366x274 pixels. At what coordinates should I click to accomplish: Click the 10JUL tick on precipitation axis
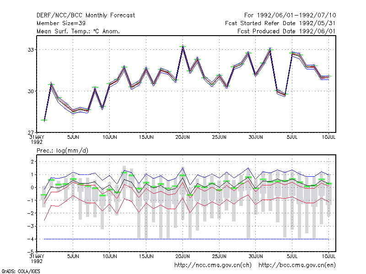[x=328, y=256]
